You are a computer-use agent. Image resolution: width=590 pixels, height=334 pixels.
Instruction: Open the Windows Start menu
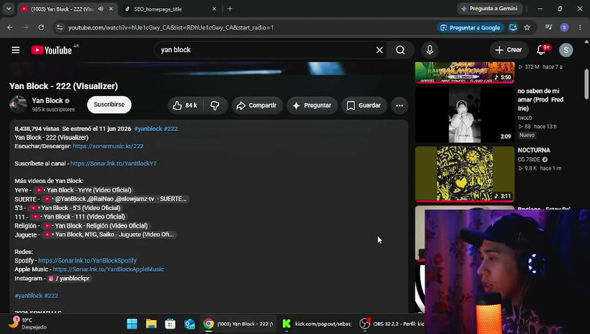(x=132, y=324)
